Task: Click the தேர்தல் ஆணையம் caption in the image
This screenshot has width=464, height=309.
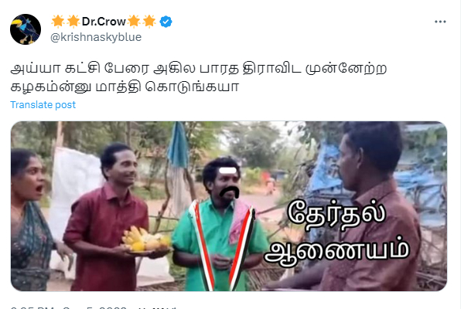Action: [336, 233]
